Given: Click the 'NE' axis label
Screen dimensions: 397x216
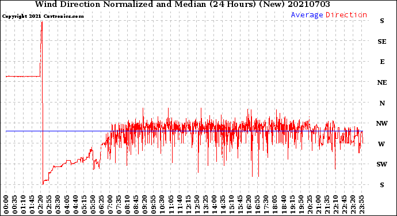Looking at the screenshot, I should pyautogui.click(x=382, y=82).
